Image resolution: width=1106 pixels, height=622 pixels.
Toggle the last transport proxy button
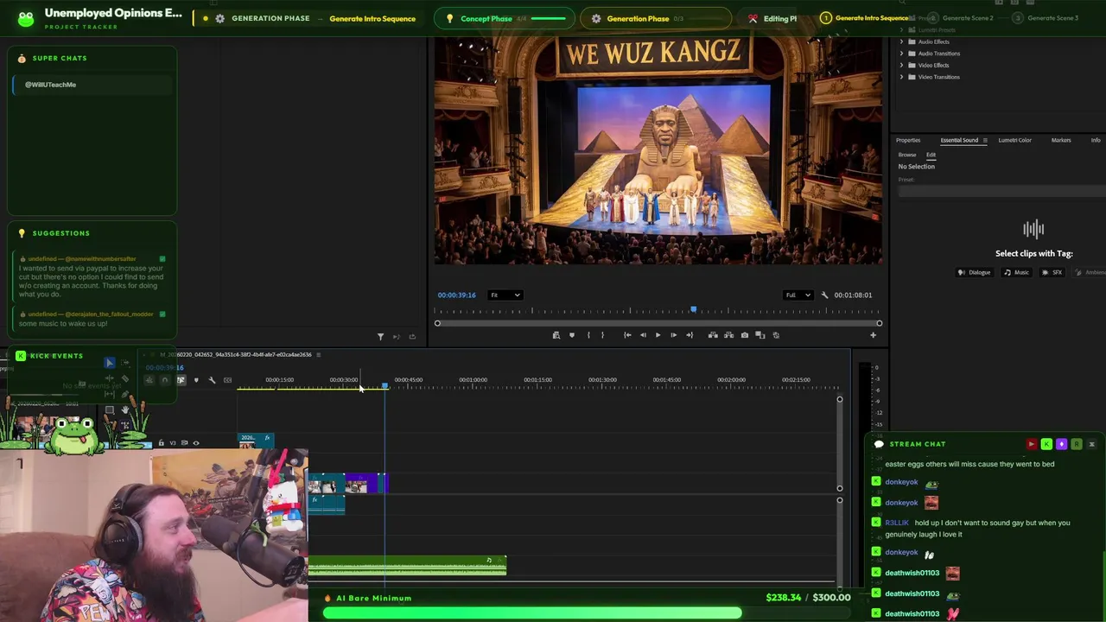776,335
